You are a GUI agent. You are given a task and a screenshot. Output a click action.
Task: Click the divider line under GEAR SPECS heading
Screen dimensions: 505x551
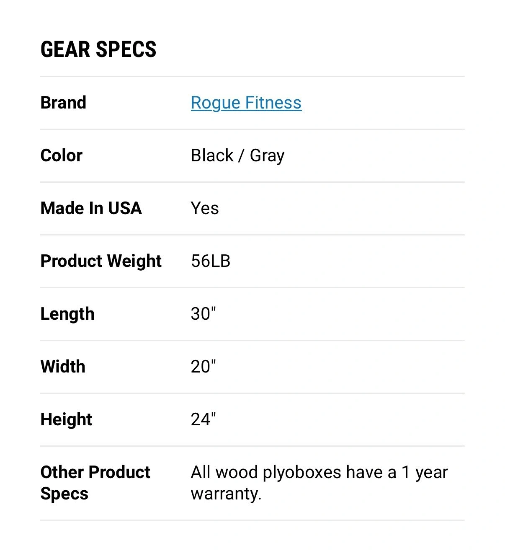click(x=252, y=77)
